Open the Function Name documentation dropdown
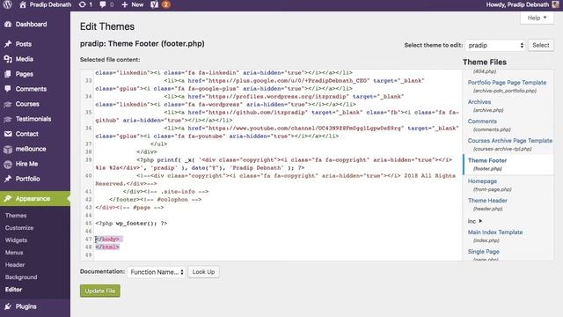 [157, 272]
